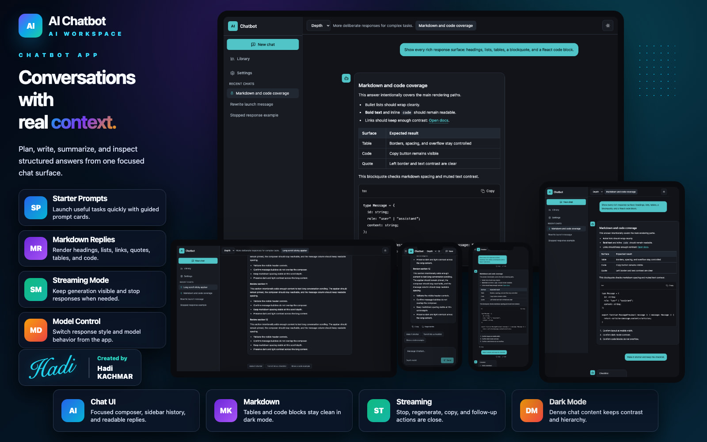
Task: Click the assistant bot avatar beside the large tablet reply
Action: [x=346, y=78]
